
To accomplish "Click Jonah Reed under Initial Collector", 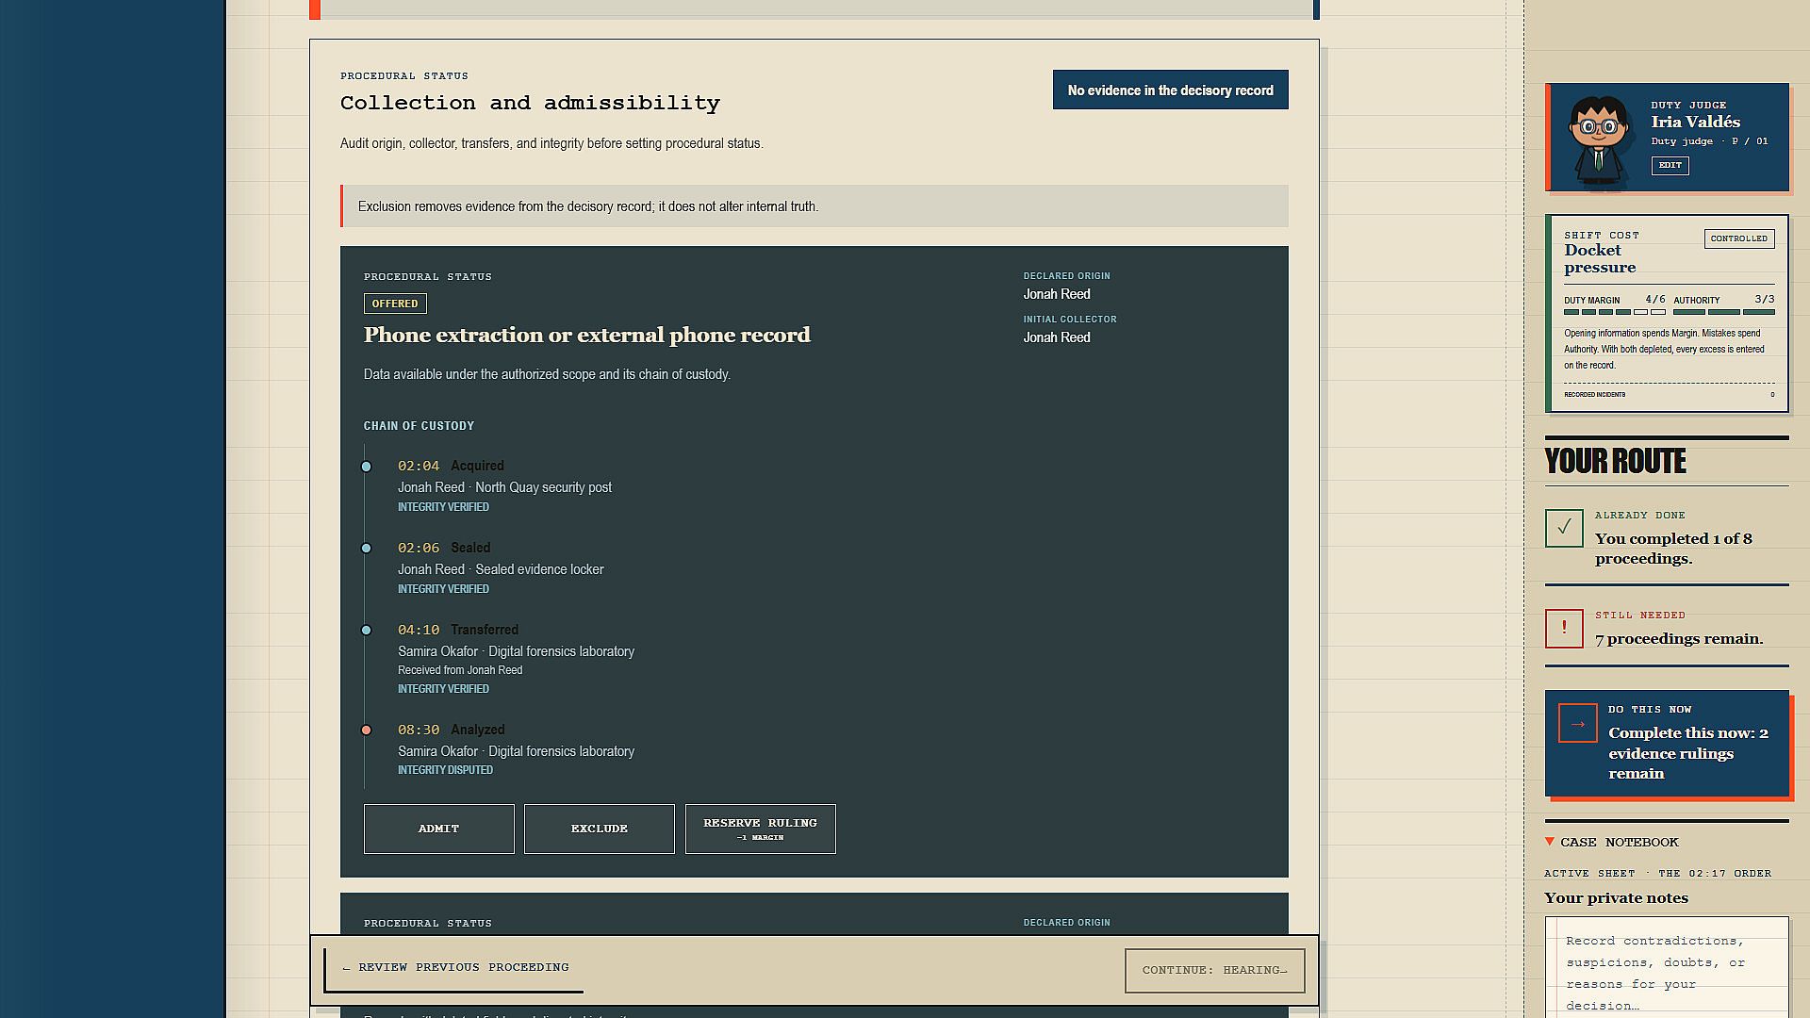I will (x=1057, y=337).
